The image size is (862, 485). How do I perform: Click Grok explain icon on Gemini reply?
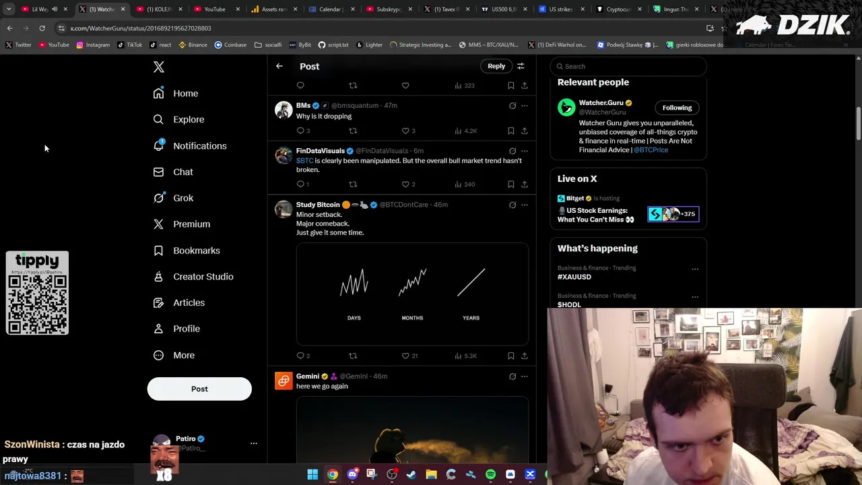coord(512,377)
